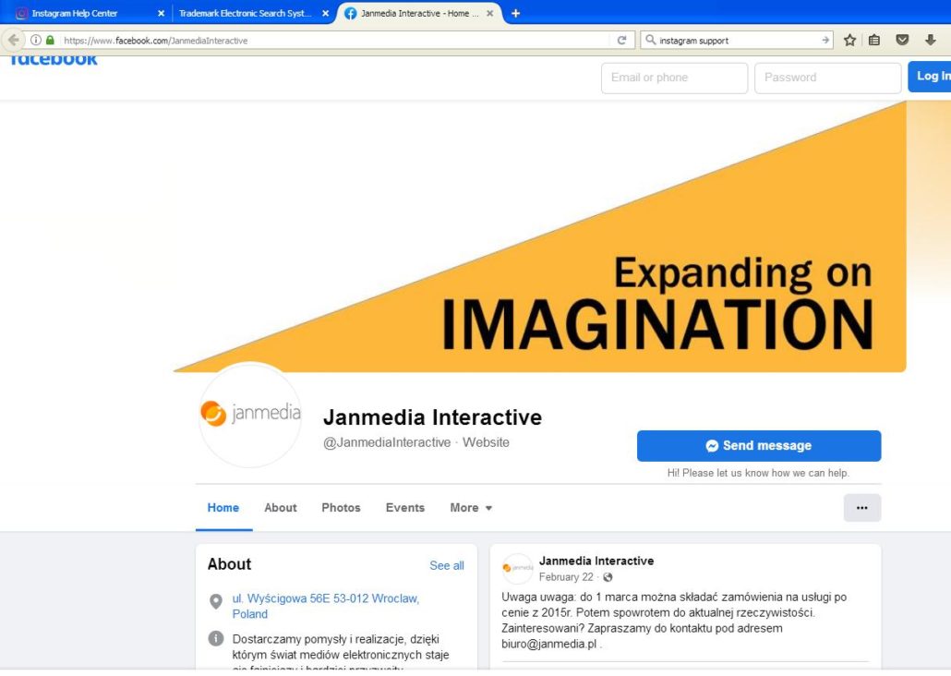Click the Email or phone field
This screenshot has width=951, height=676.
(674, 78)
